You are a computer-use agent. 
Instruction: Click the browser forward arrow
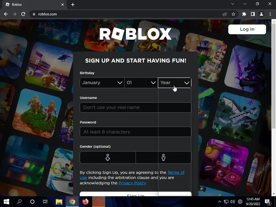(15, 14)
